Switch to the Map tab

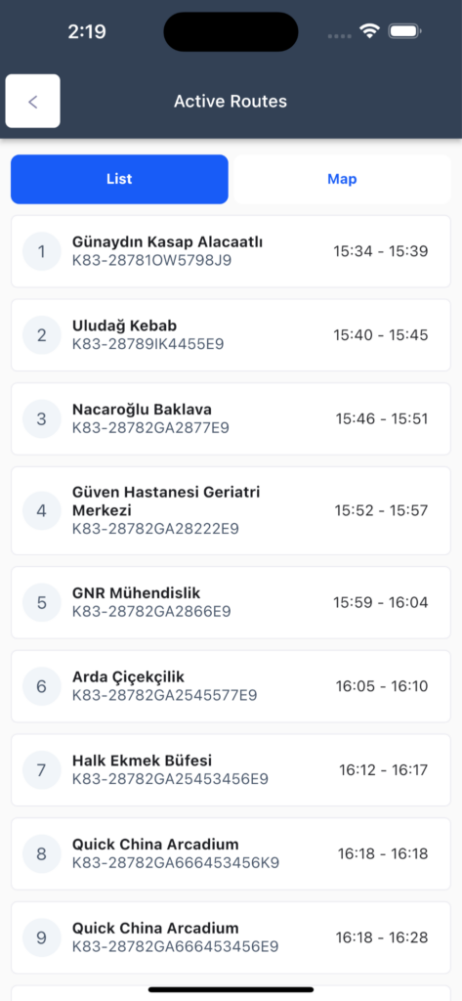click(x=342, y=179)
